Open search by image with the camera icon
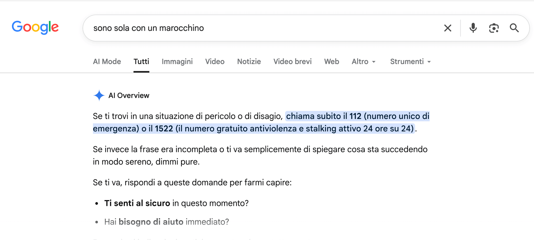This screenshot has height=240, width=534. pyautogui.click(x=494, y=28)
